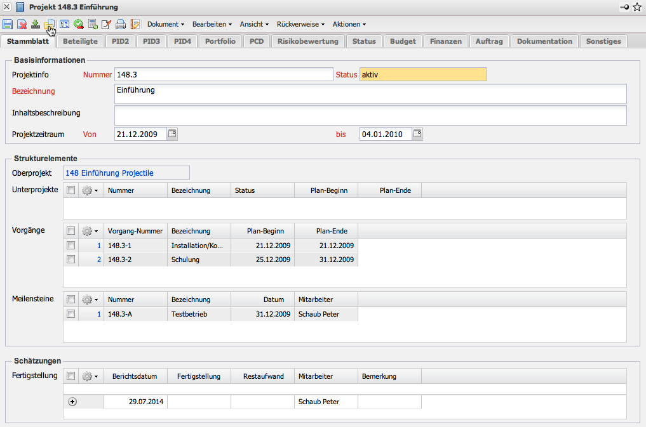The width and height of the screenshot is (646, 427).
Task: Tick the checkbox for Schulung row
Action: coord(71,259)
